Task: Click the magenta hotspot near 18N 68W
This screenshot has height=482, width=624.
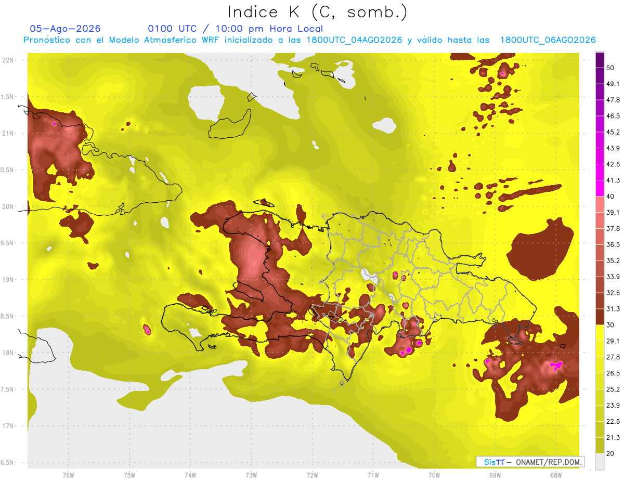Action: tap(556, 366)
